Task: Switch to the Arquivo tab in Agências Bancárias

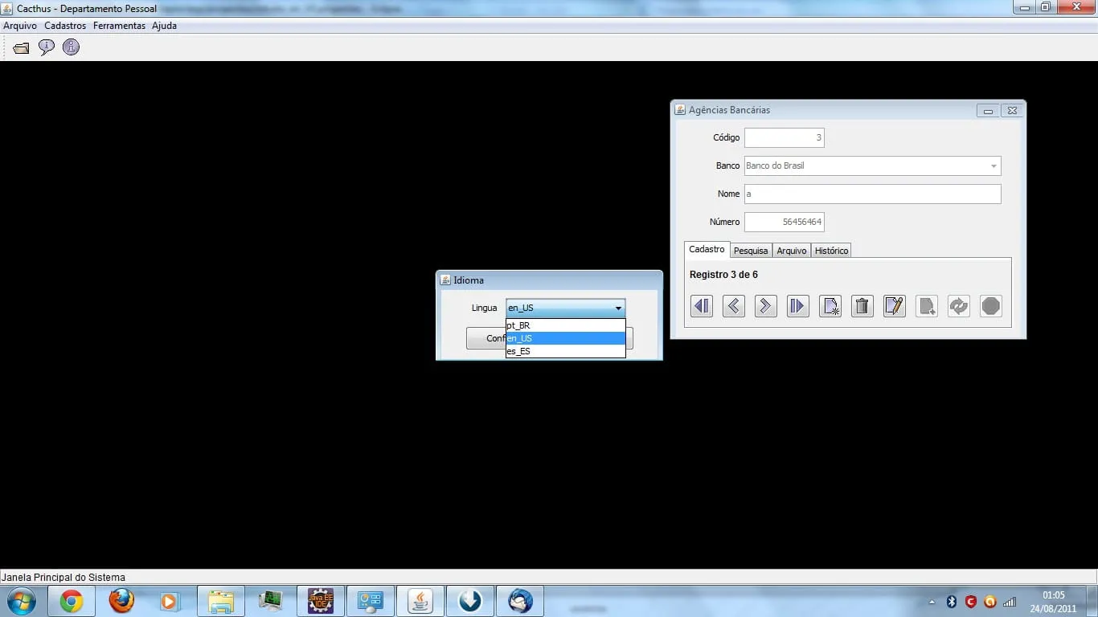Action: coord(792,251)
